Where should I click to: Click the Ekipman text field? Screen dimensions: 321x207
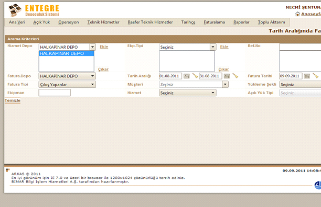55,93
